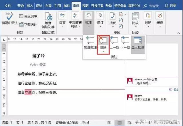Collapse the ribbon with the chevron
Viewport: 183px width, 126px height.
tap(179, 33)
